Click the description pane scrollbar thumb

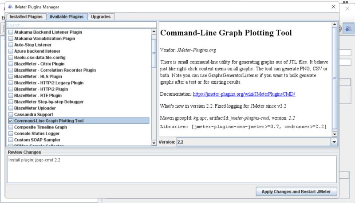335,78
